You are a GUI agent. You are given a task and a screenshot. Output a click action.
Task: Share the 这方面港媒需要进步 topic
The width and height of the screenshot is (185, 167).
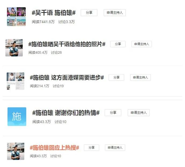[116, 77]
